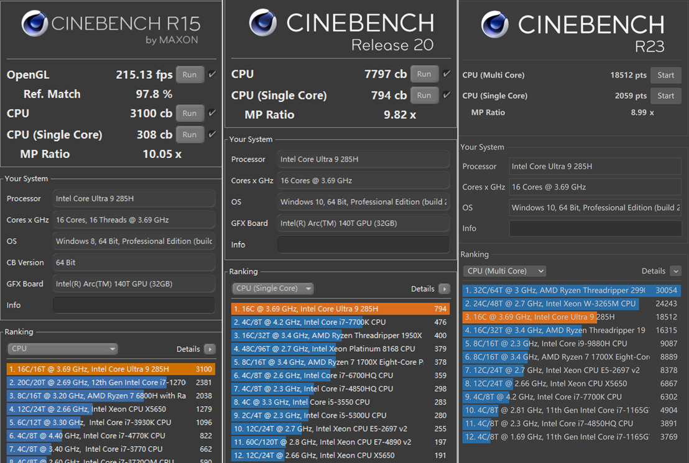The width and height of the screenshot is (689, 463).
Task: Select the Processor field in Cinebench R20
Action: pos(363,160)
